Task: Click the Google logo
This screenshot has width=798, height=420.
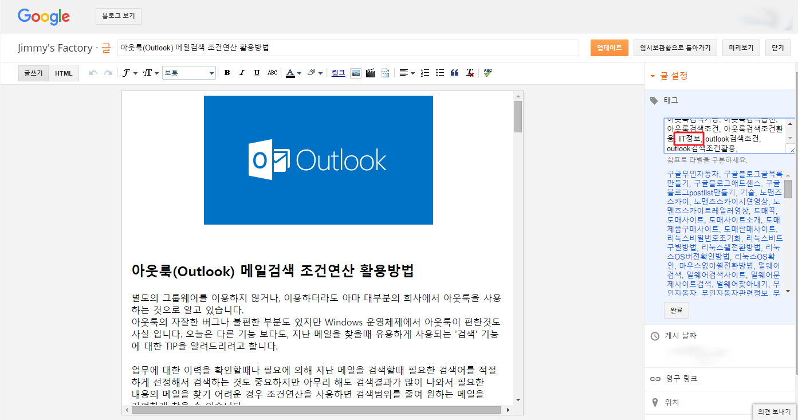Action: (x=44, y=17)
